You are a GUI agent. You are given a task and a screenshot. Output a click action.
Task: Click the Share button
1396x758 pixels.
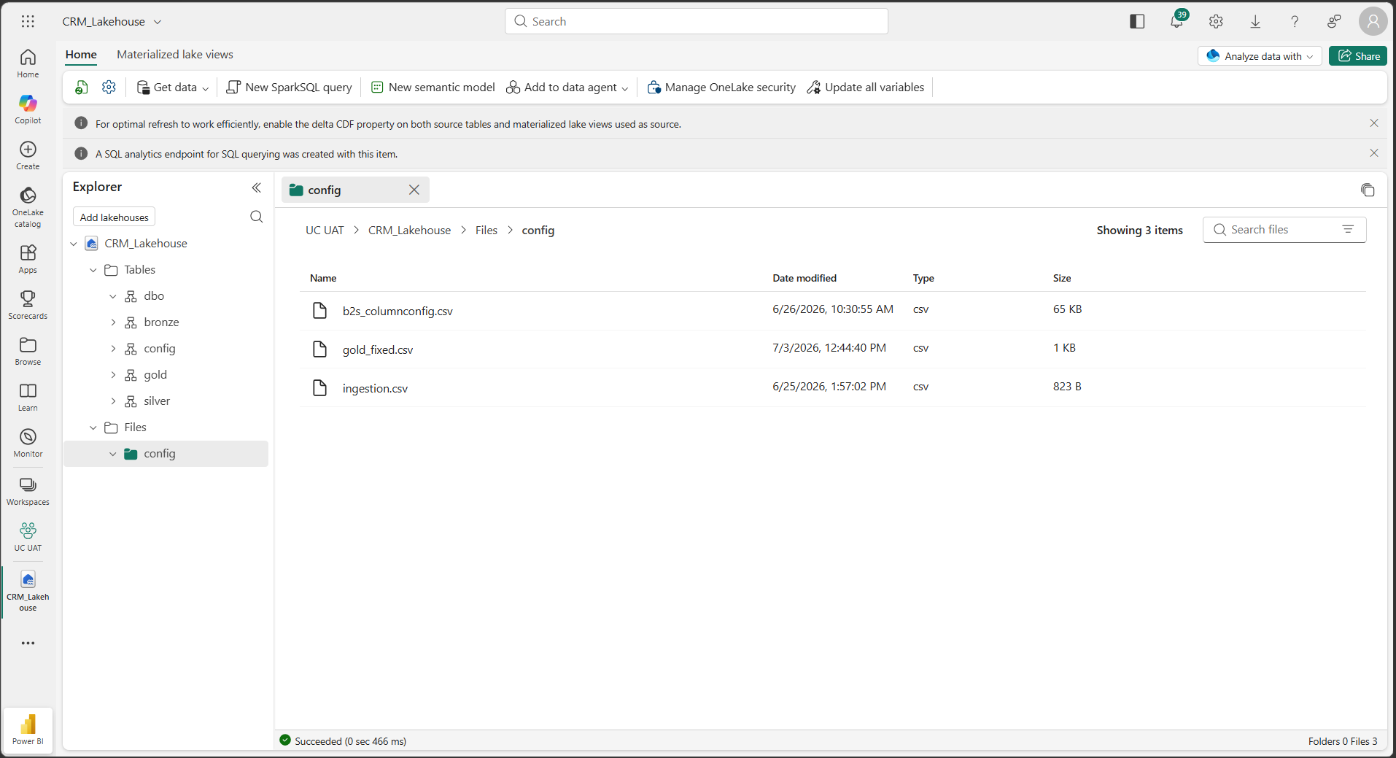pyautogui.click(x=1358, y=56)
